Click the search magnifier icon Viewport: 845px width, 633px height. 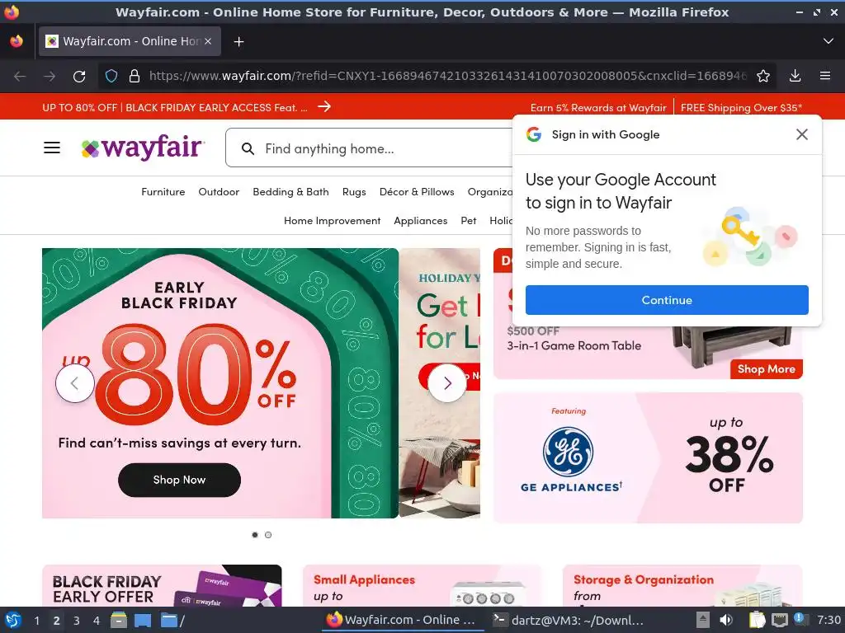(248, 148)
